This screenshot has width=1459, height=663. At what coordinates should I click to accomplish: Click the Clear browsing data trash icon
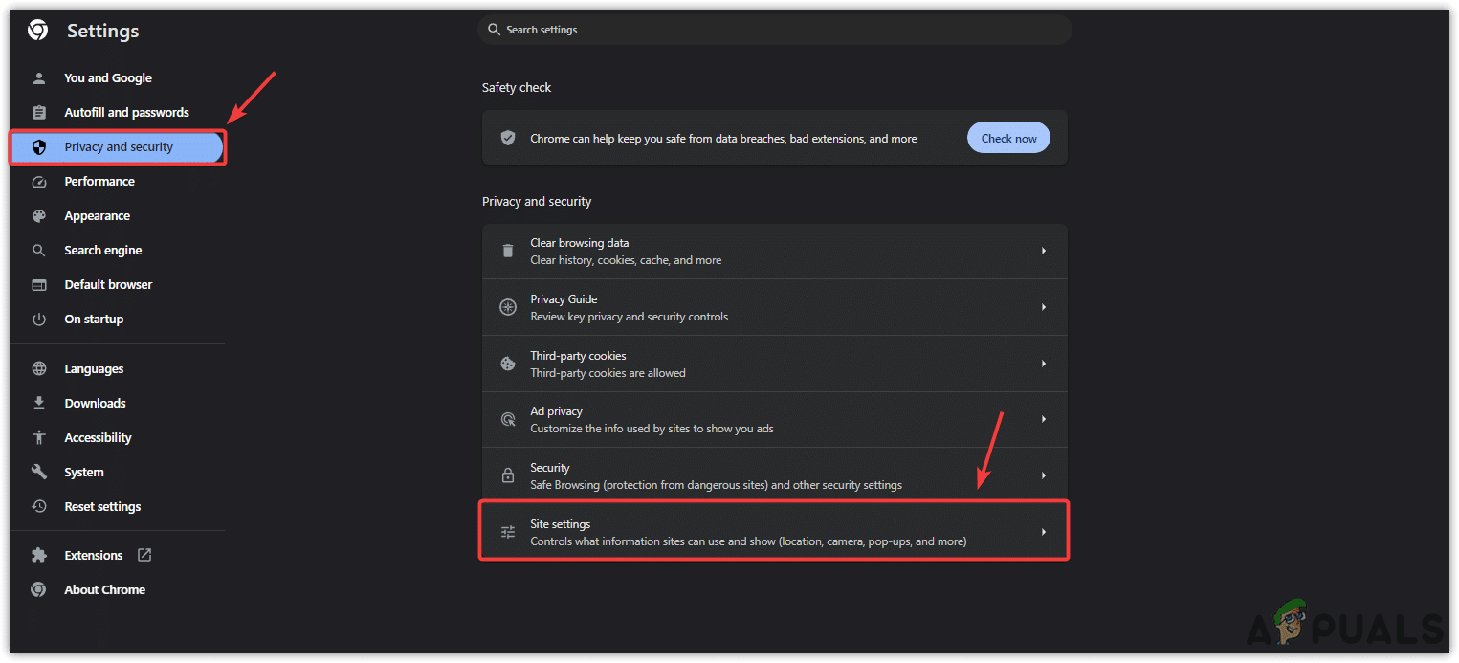pos(508,252)
